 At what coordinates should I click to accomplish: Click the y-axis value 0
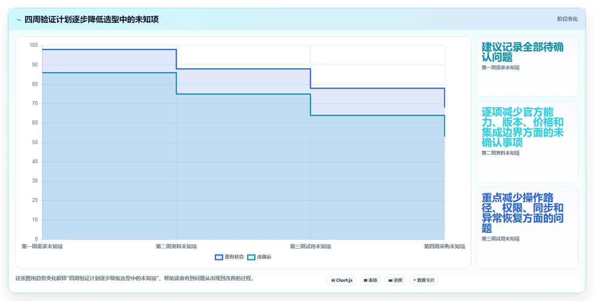click(x=36, y=239)
